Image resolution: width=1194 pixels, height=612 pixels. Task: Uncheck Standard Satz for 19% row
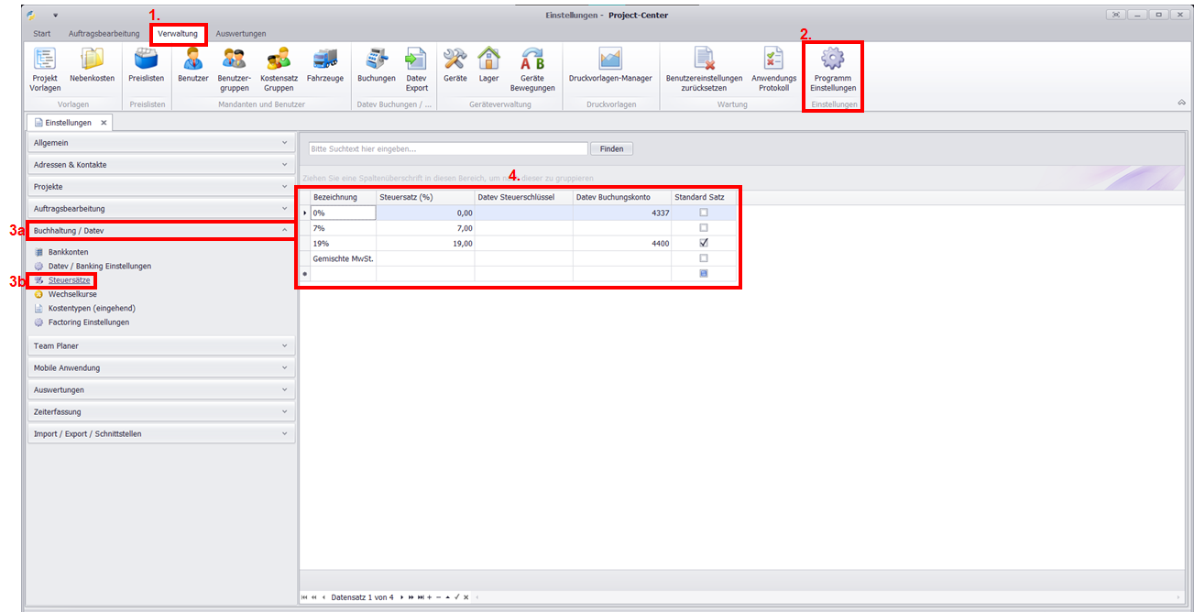[x=703, y=244]
